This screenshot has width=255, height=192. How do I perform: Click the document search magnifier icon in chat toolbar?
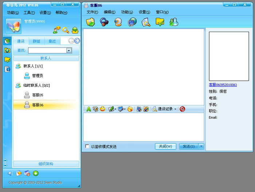click(x=146, y=22)
